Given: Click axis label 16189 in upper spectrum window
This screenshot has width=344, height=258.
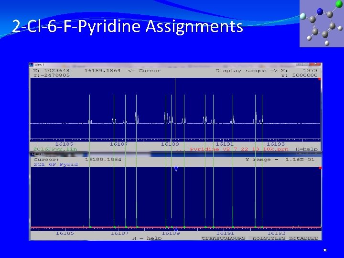Looking at the screenshot, I should point(170,144).
